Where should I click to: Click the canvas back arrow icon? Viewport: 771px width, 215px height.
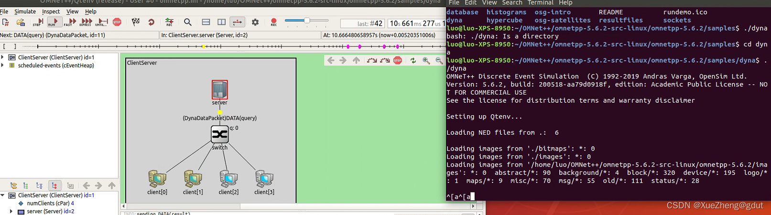(331, 60)
